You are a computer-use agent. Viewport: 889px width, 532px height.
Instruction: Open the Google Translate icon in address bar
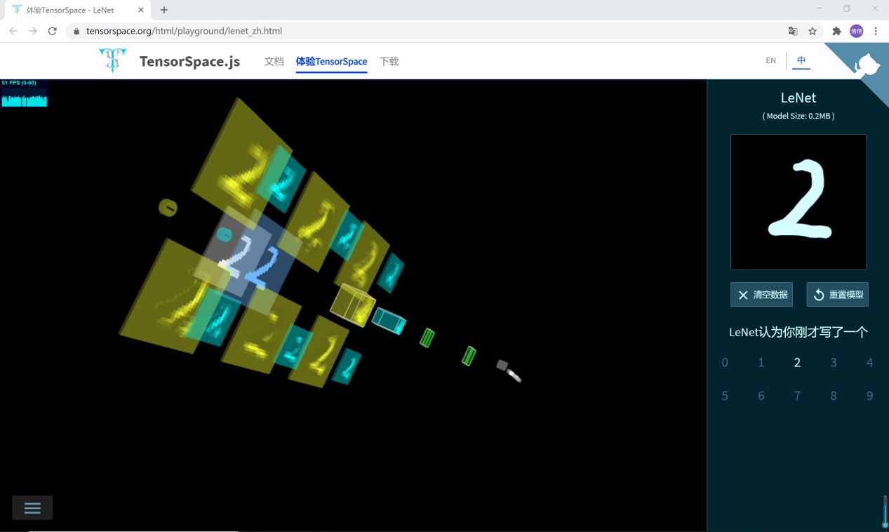tap(793, 31)
